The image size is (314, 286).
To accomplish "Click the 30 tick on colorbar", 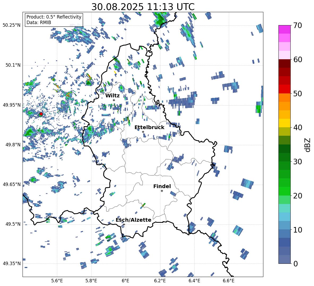I will pos(297,162).
